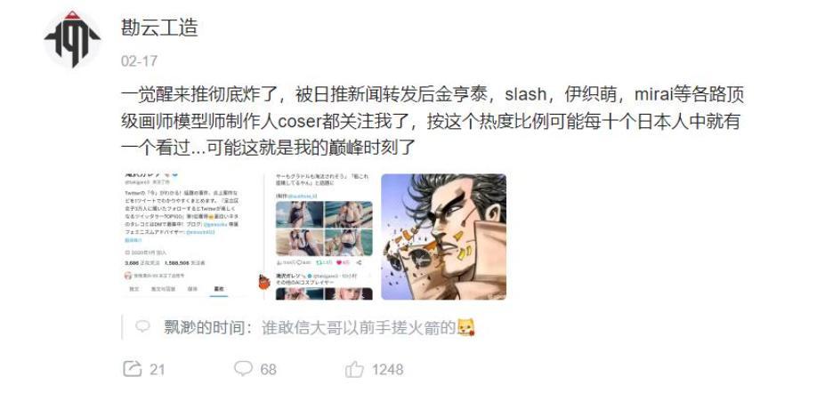
Task: Click the doge emoji in comment
Action: tap(465, 328)
